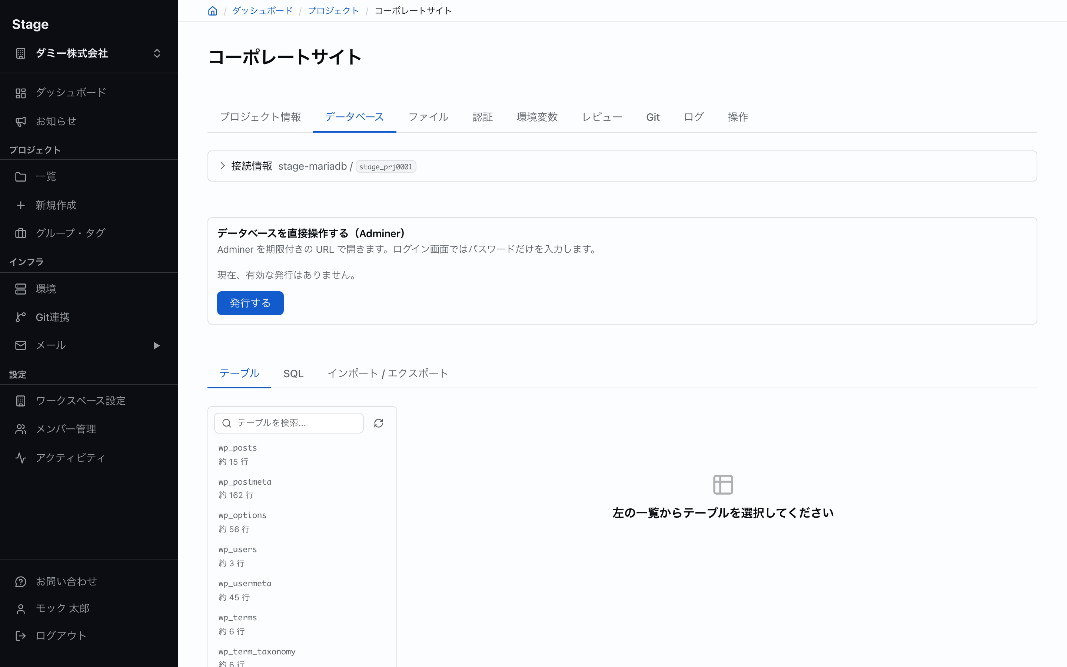Screen dimensions: 1067x667
Task: Select the SQL sub-tab
Action: coord(293,374)
